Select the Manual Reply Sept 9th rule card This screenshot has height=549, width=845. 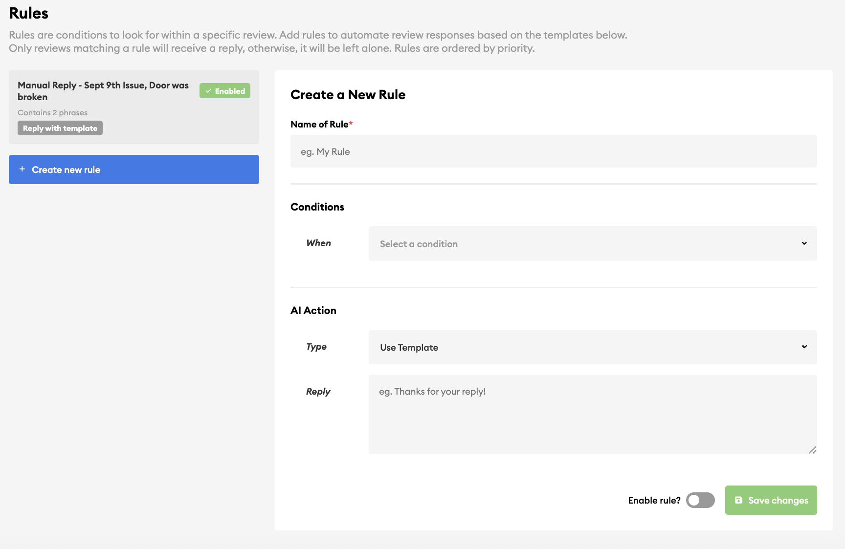pyautogui.click(x=133, y=107)
